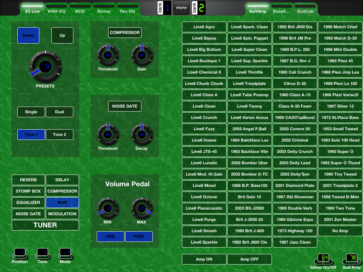Click the preset Up button
This screenshot has height=272, width=363.
pyautogui.click(x=62, y=35)
